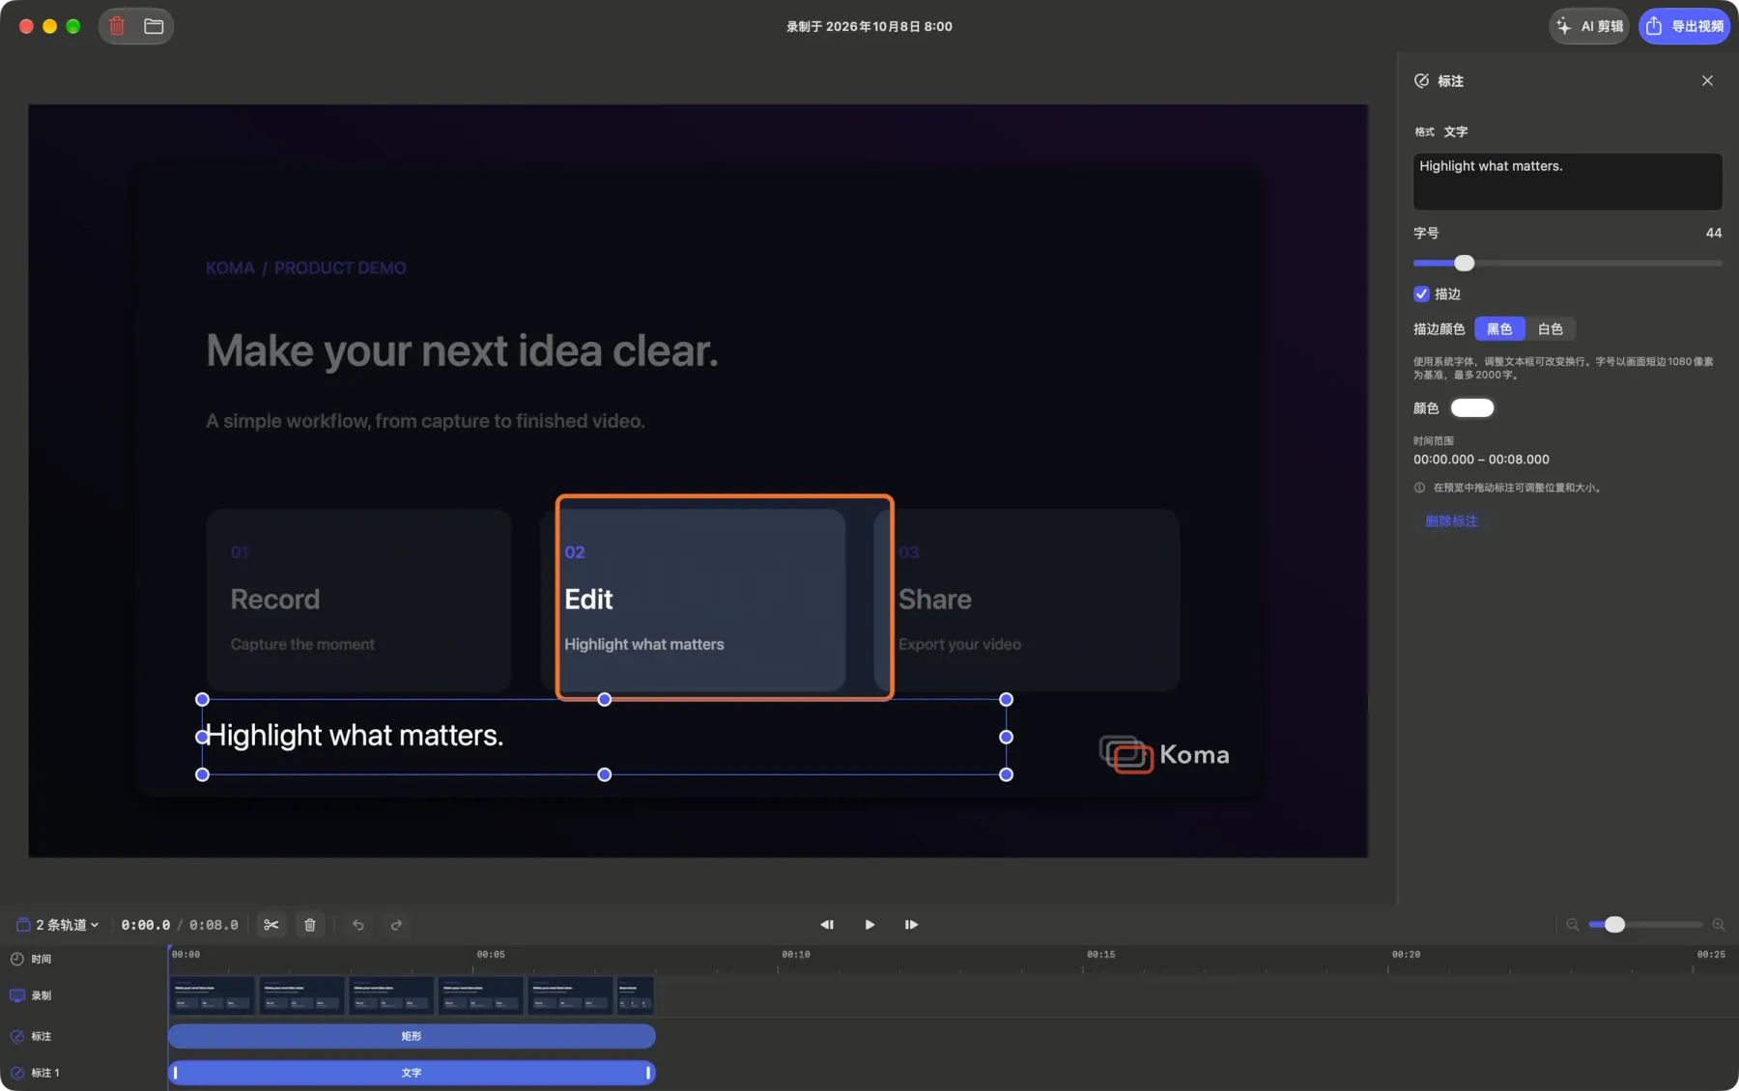Click the last recording thumbnail clip
Image resolution: width=1739 pixels, height=1091 pixels.
point(636,995)
